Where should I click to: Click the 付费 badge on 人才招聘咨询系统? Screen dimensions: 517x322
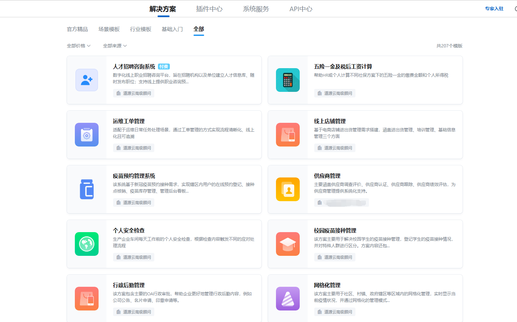(x=164, y=67)
